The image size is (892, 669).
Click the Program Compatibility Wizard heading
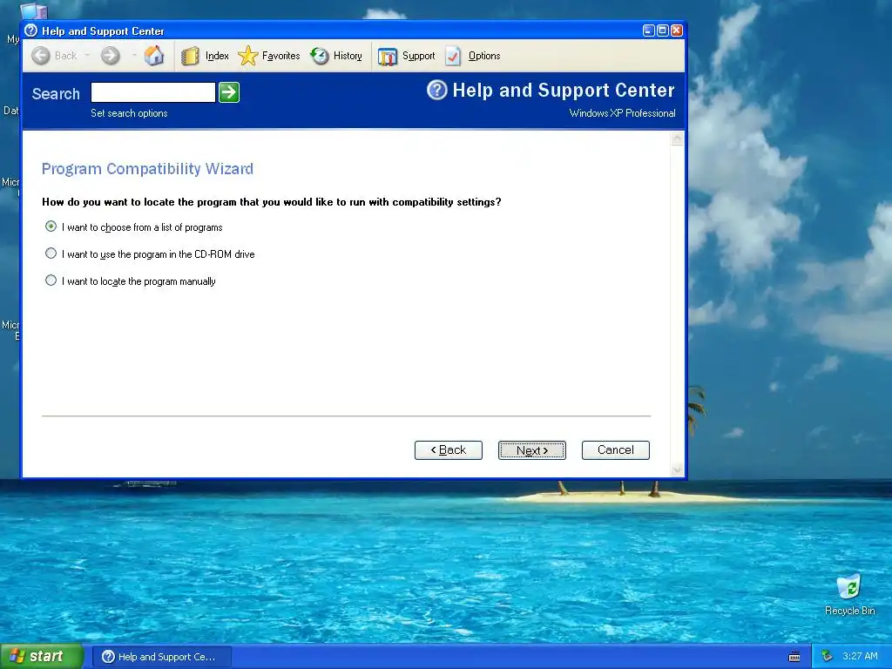[x=147, y=169]
